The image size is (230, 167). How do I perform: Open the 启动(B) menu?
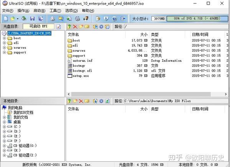coord(39,11)
